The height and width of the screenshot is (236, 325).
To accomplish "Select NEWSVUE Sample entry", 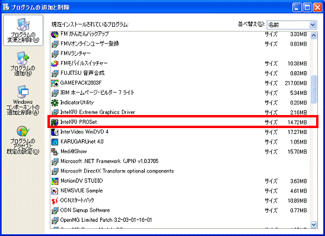I will (180, 191).
